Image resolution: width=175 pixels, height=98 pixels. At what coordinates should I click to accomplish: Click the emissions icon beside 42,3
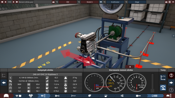tap(47, 78)
